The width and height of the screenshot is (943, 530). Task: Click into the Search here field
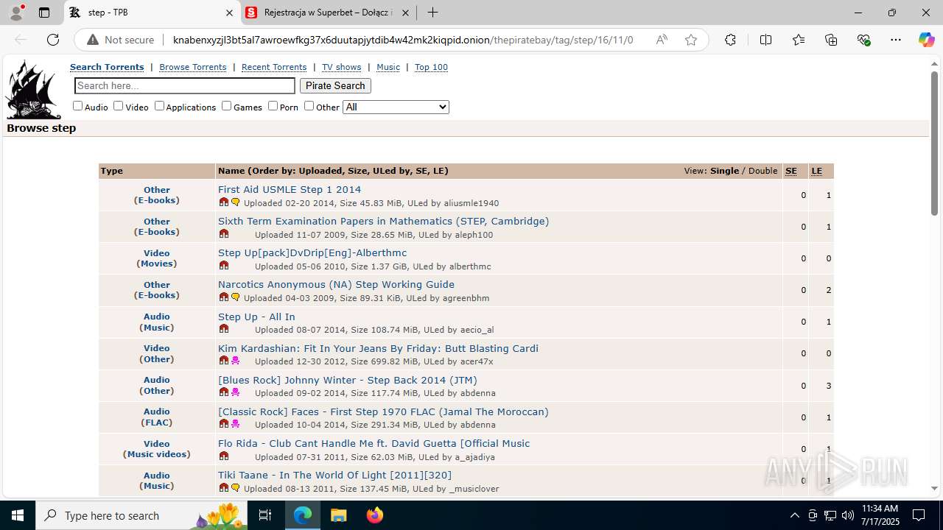185,85
